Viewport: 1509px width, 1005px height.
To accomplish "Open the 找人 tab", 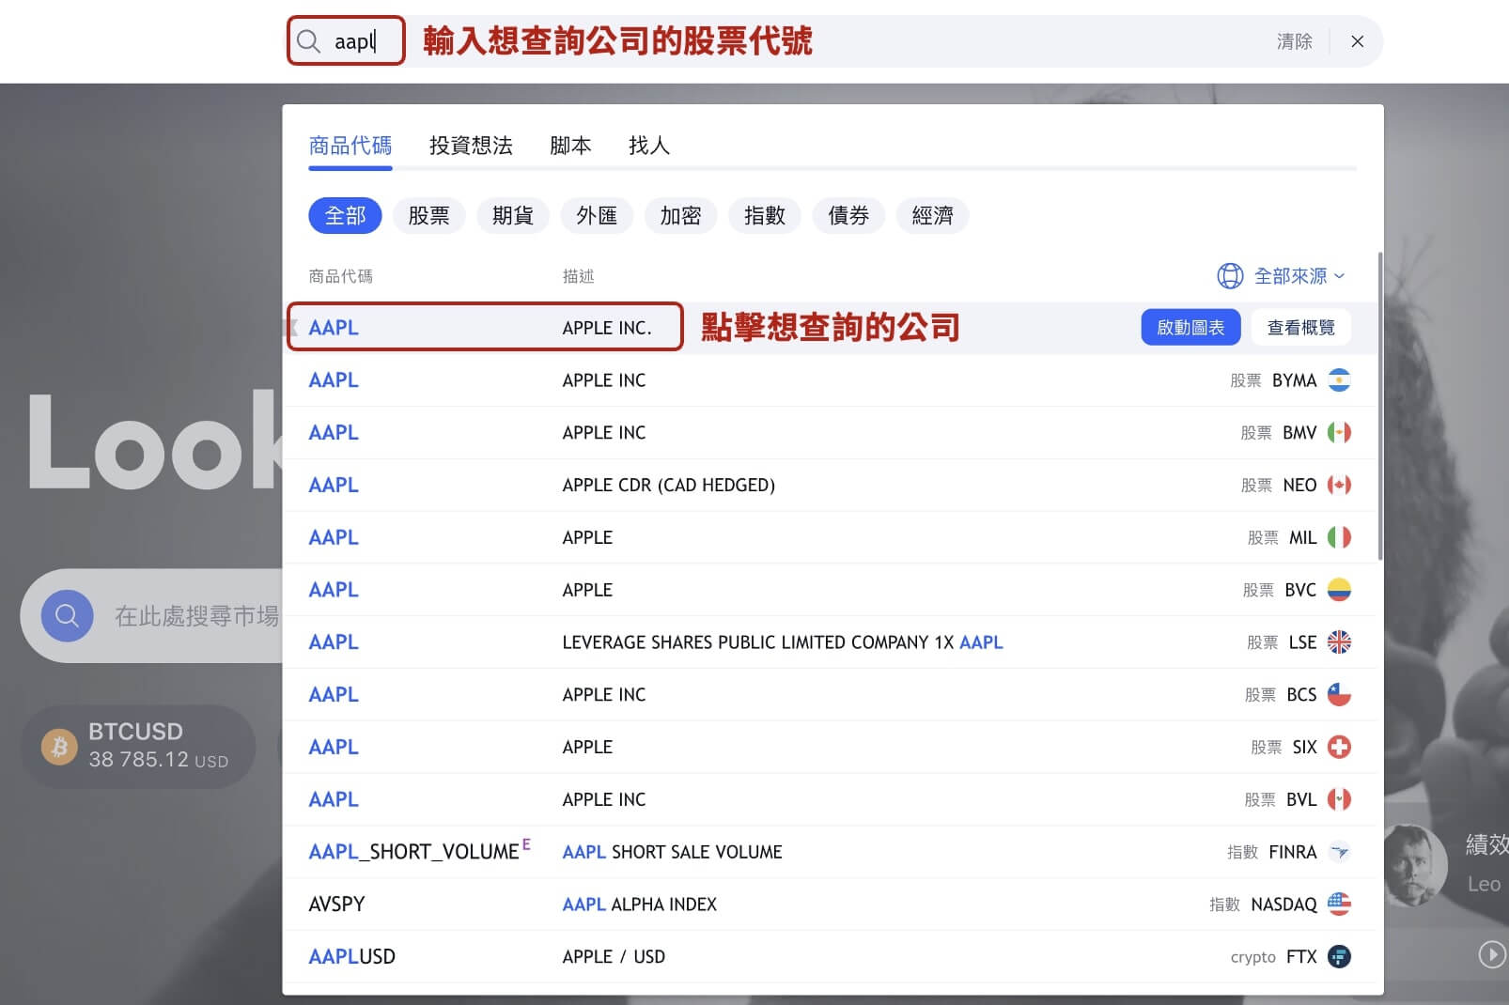I will tap(649, 146).
